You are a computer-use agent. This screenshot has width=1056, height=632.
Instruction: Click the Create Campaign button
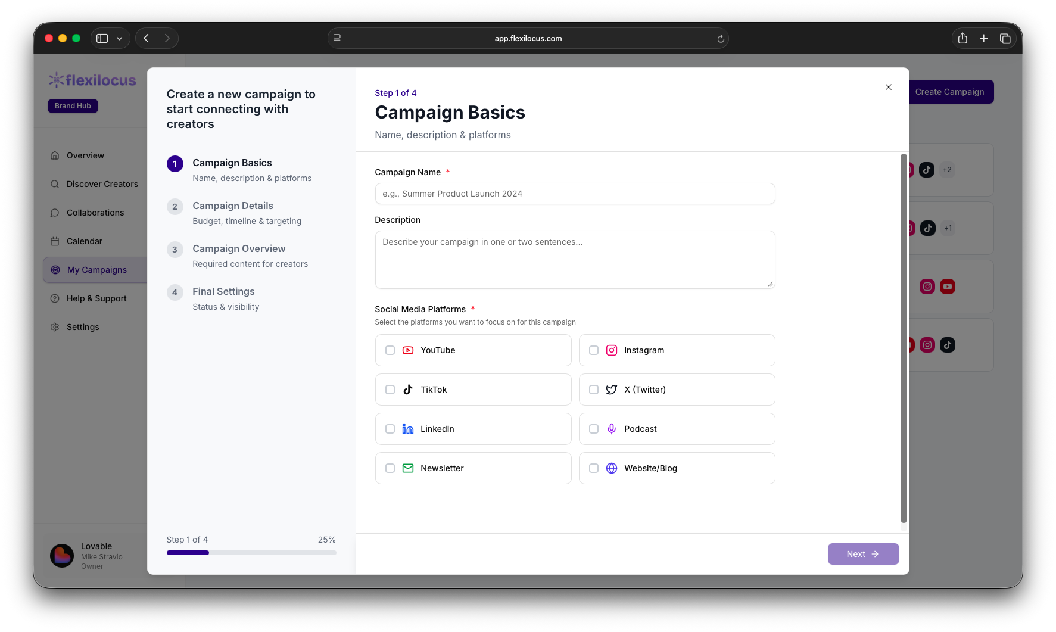(950, 92)
